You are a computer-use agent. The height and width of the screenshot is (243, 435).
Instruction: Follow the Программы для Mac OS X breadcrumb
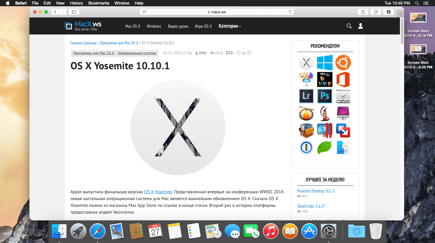pos(119,43)
